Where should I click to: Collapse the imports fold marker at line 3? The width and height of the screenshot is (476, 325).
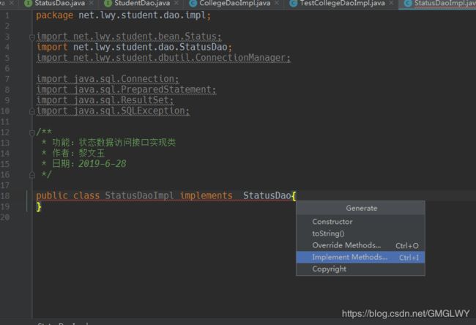32,37
